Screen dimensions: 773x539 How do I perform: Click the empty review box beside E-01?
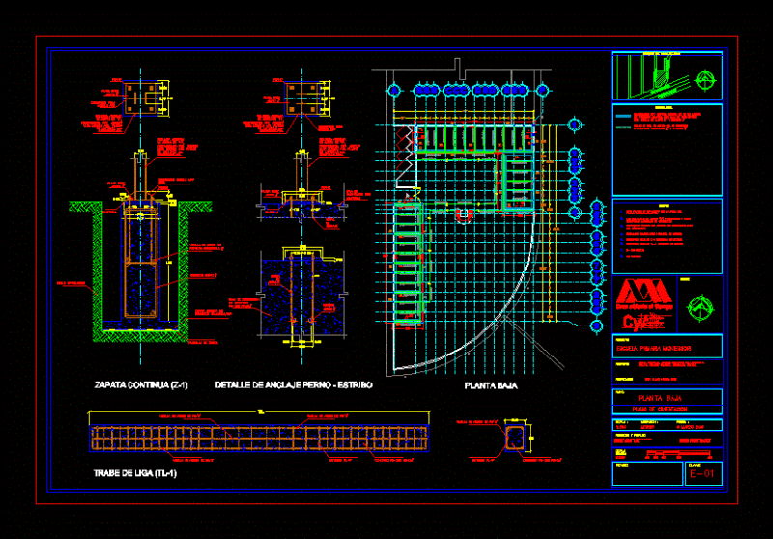tap(647, 473)
